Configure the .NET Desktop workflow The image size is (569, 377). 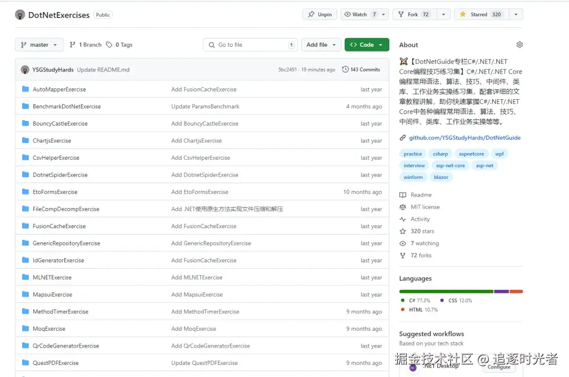tap(499, 367)
